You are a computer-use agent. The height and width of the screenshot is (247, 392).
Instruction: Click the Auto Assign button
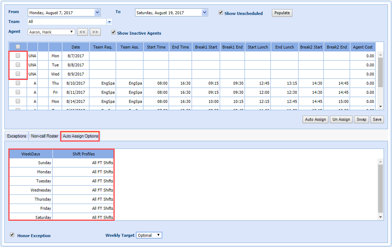click(x=315, y=119)
